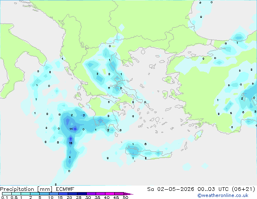Click the "45" legend scale label

(x=116, y=197)
